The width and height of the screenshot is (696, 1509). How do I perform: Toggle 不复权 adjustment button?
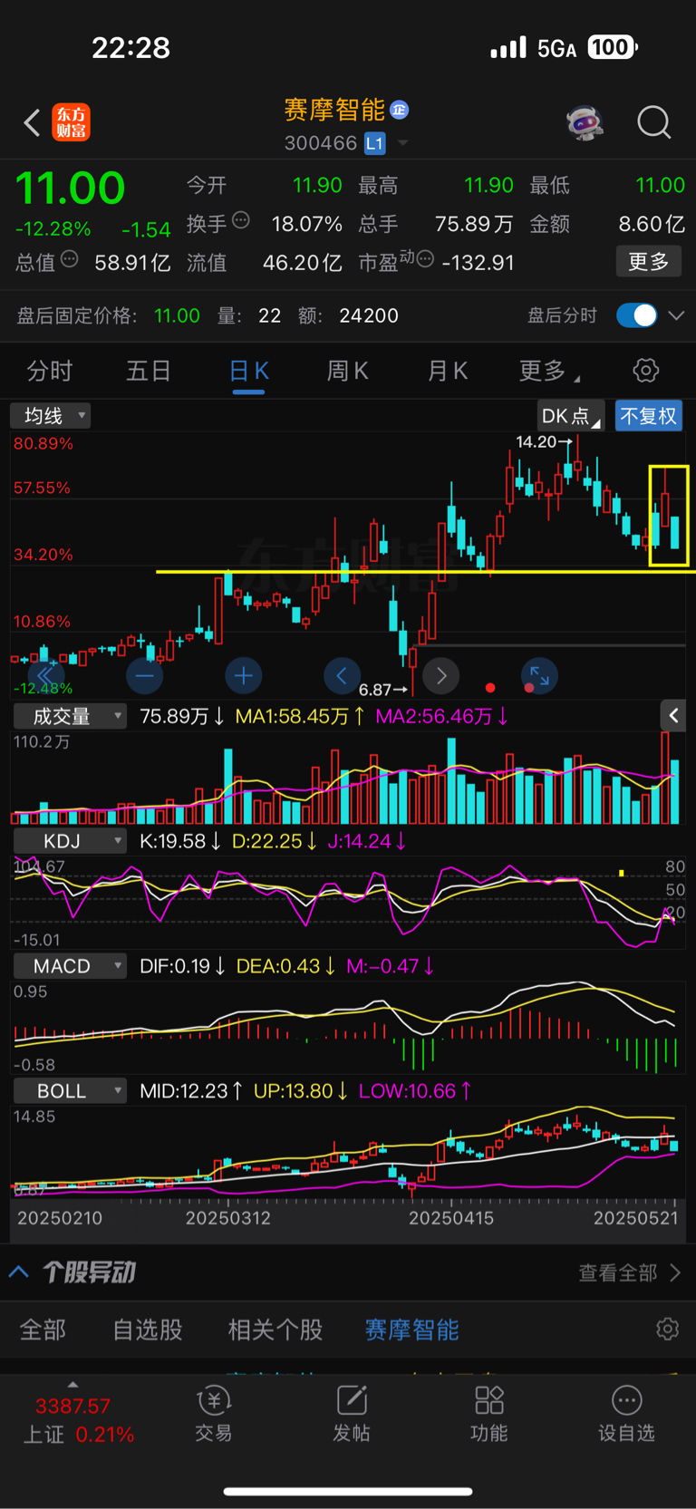pyautogui.click(x=649, y=416)
